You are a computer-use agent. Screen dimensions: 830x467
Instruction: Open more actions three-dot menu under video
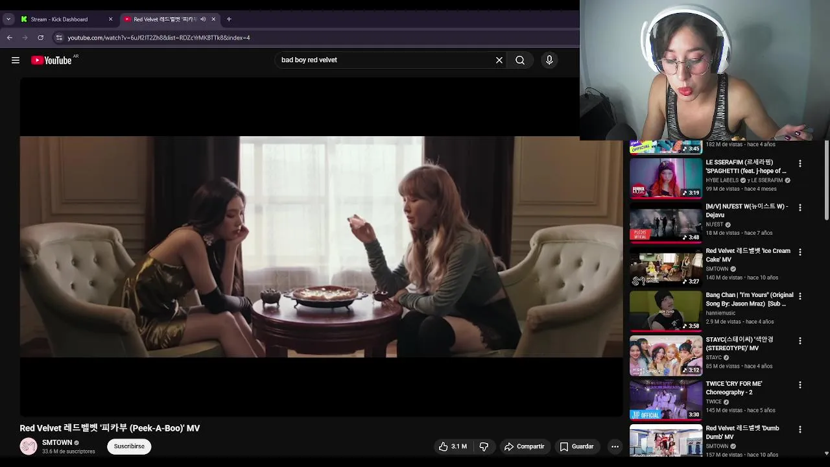pyautogui.click(x=615, y=446)
